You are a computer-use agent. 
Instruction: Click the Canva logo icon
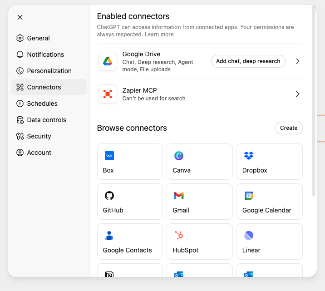[x=179, y=156]
